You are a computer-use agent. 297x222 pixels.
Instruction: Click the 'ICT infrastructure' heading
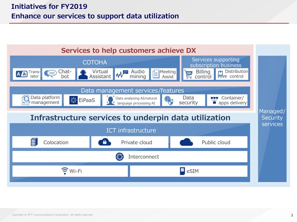click(131, 130)
